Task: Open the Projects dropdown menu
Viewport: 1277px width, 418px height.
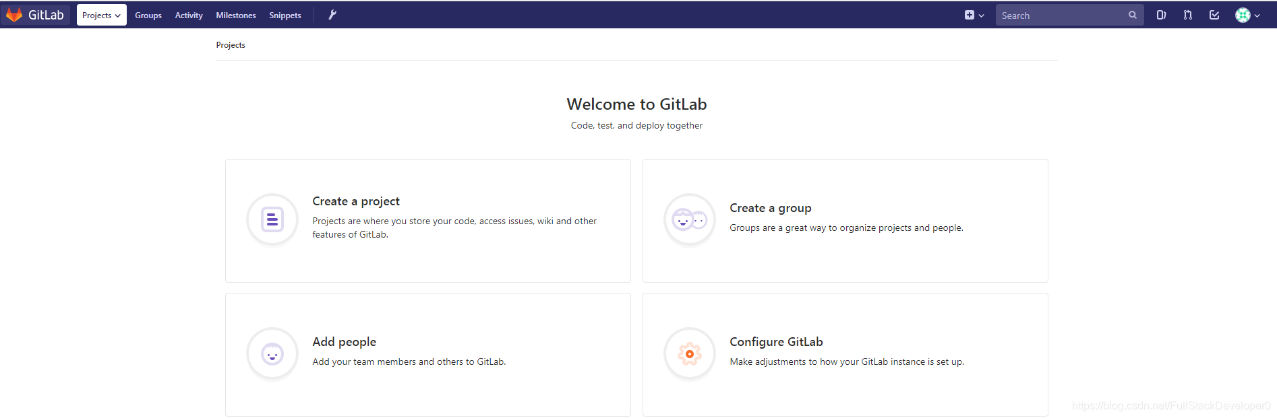Action: [x=102, y=15]
